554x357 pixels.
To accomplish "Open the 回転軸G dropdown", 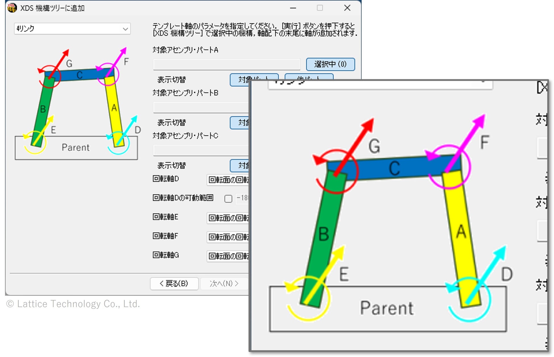I will coord(228,256).
